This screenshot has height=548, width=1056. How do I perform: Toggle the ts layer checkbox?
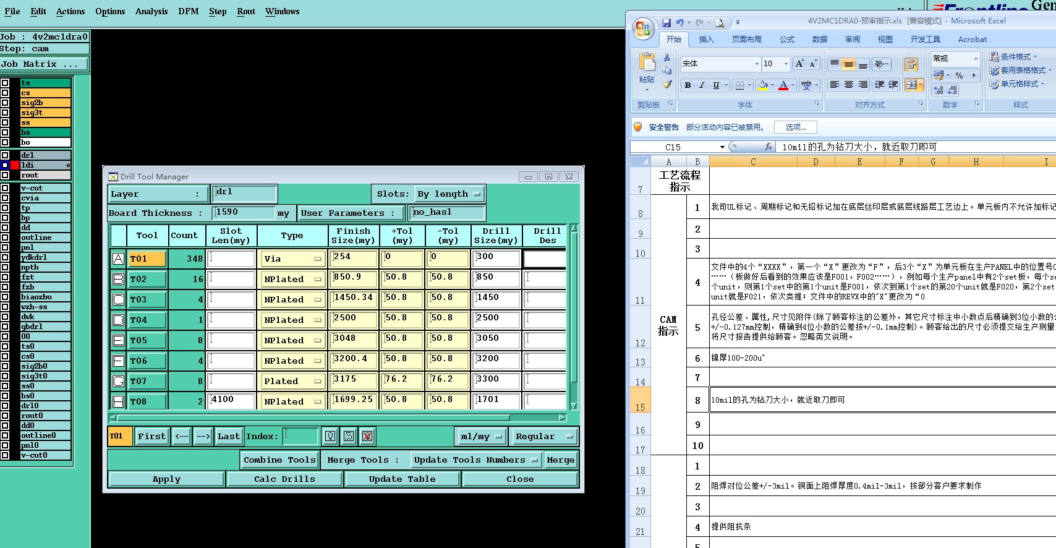coord(5,83)
